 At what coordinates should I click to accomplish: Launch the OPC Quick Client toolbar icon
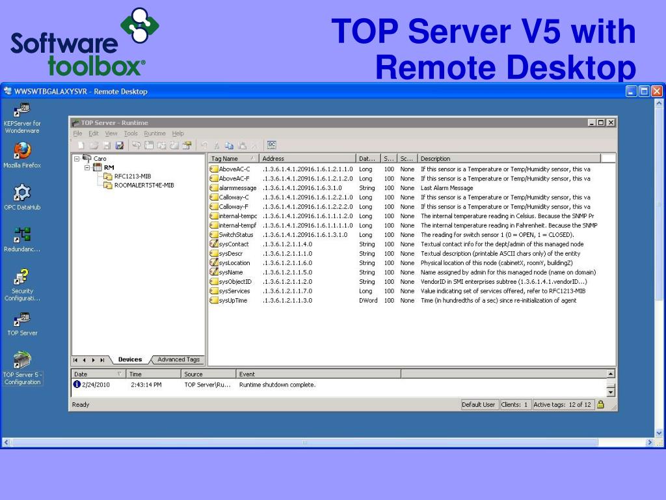click(272, 145)
